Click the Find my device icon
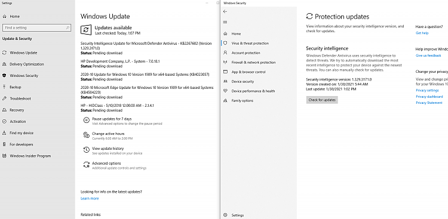The image size is (448, 219). tap(4, 132)
